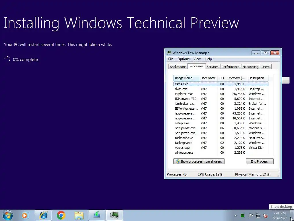Open the network status tray icon
The image size is (294, 221).
(x=258, y=216)
